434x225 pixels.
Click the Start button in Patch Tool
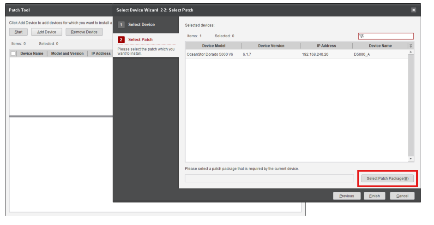point(18,32)
